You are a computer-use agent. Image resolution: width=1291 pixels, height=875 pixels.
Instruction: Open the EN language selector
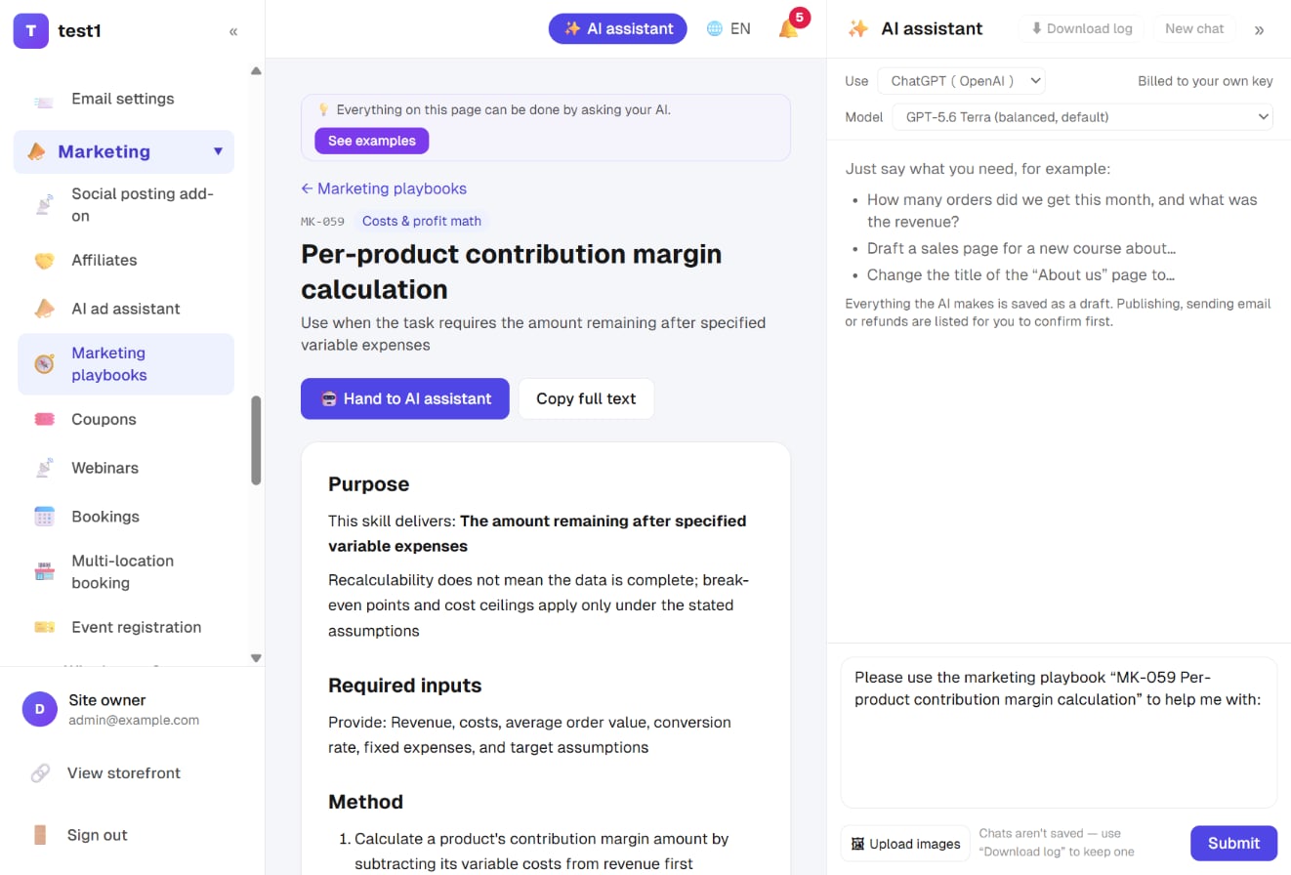tap(729, 28)
